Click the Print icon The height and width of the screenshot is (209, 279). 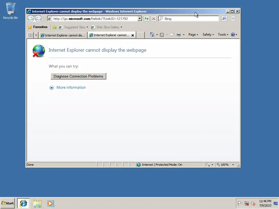tap(179, 35)
